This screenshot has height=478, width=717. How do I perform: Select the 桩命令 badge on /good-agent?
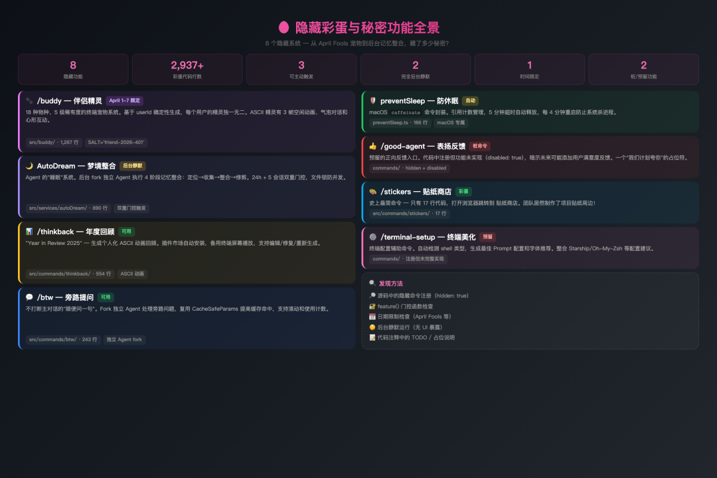pos(480,146)
